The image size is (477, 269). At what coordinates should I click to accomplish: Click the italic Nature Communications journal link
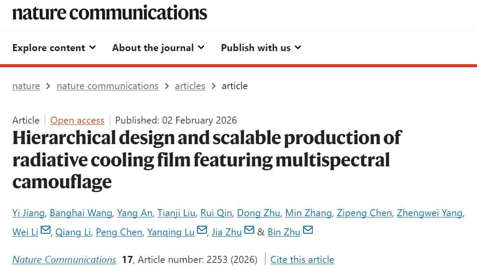pos(64,260)
